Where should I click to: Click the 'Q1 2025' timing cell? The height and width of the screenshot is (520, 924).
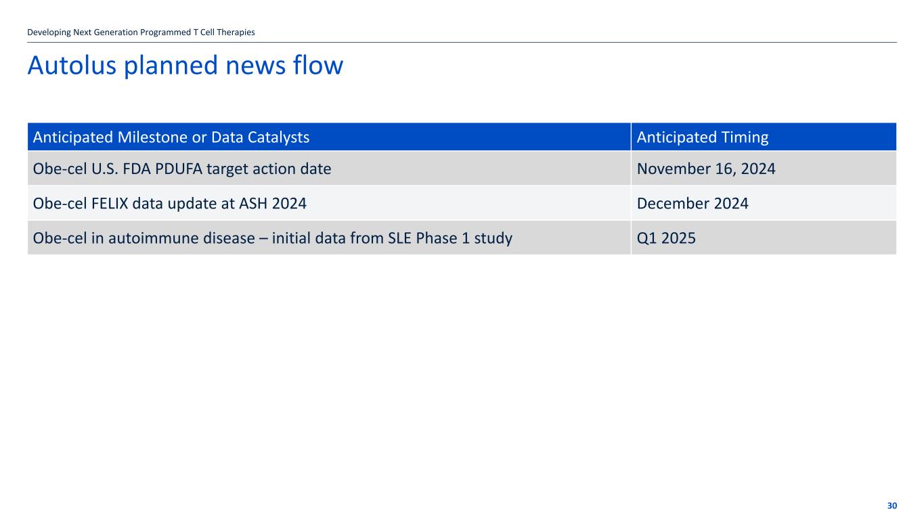point(666,238)
